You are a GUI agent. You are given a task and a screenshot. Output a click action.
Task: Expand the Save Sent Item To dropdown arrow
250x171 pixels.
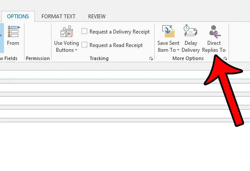click(x=178, y=50)
